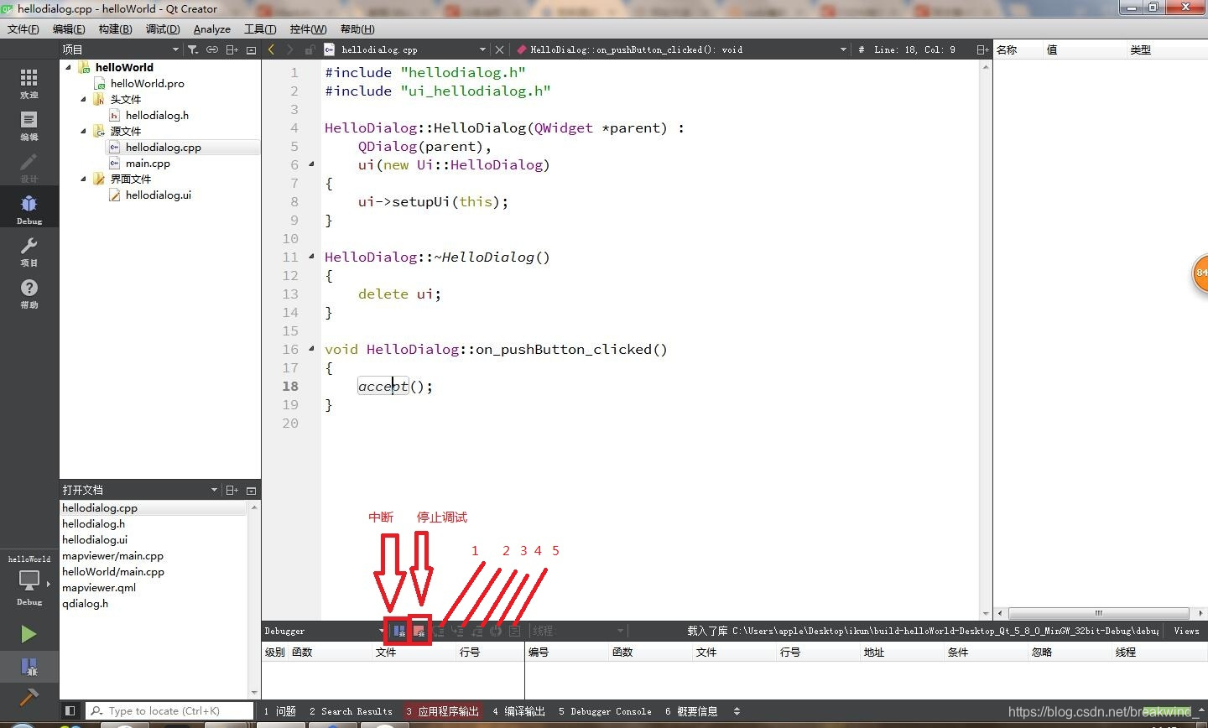
Task: Select mapviewer.qml in open documents
Action: point(99,587)
